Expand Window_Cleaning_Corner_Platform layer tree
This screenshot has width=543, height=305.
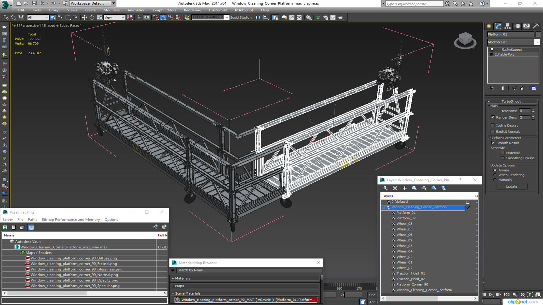tap(383, 207)
